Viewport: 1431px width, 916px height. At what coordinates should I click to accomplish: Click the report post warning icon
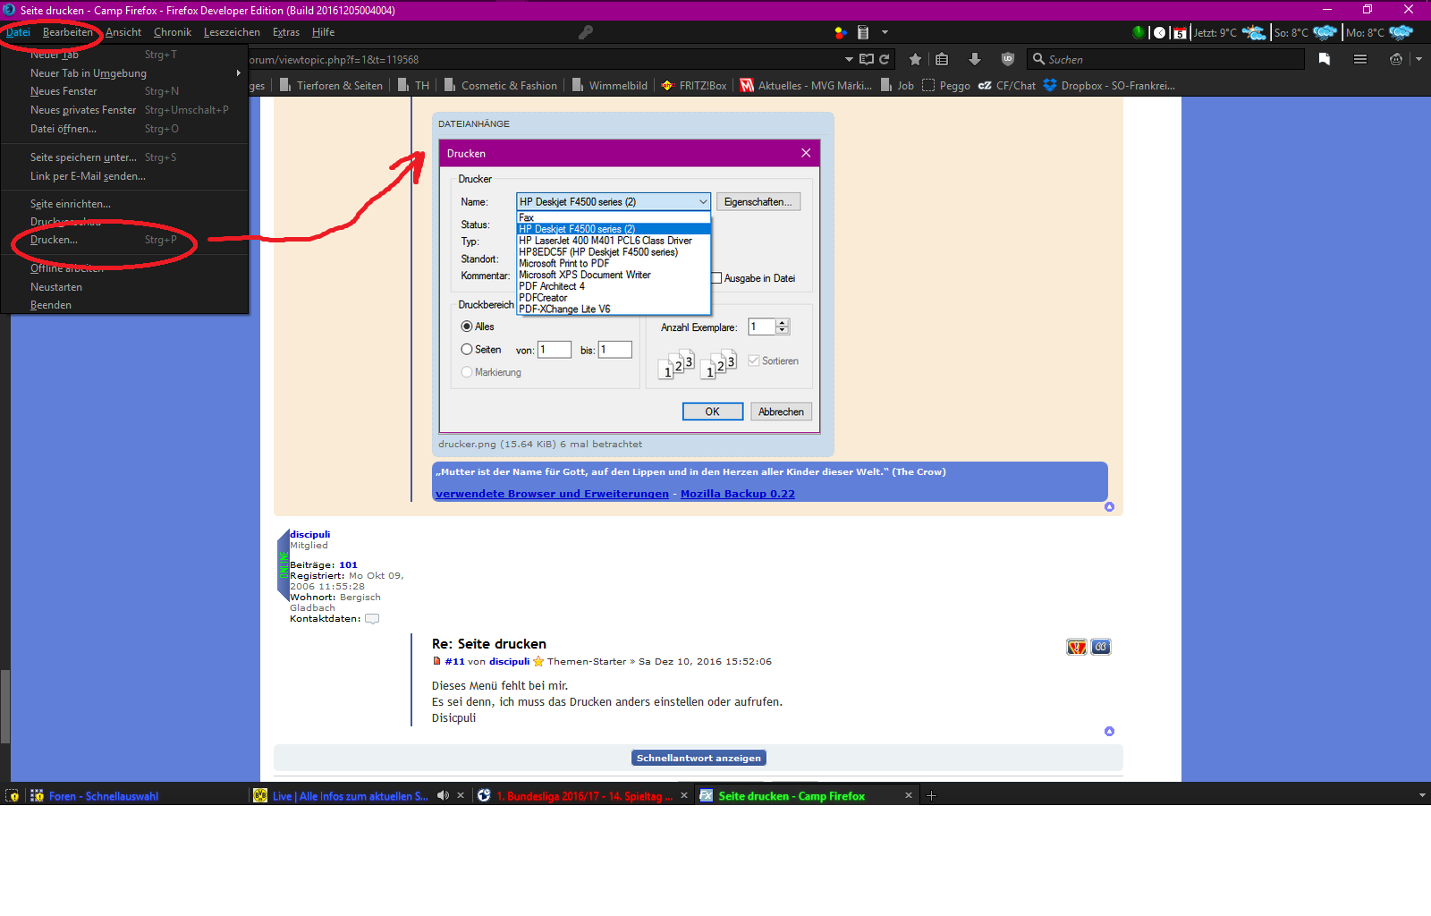coord(1077,647)
